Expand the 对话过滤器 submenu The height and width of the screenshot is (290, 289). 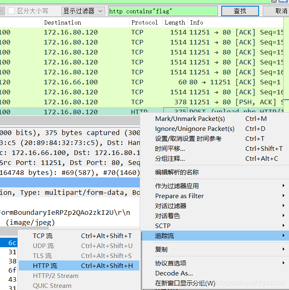[x=215, y=206]
